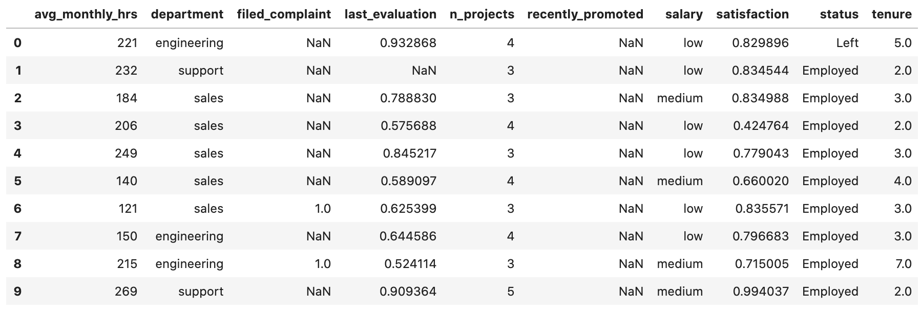Select the row index 0 label
The image size is (921, 312).
pos(17,43)
